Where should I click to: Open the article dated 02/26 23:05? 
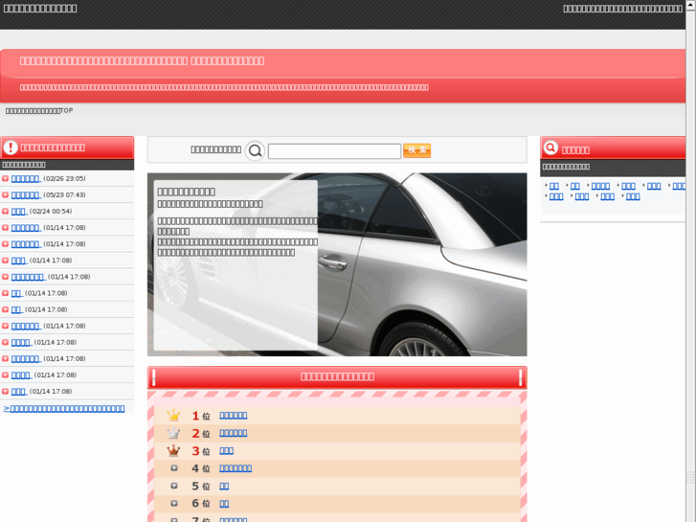coord(26,178)
